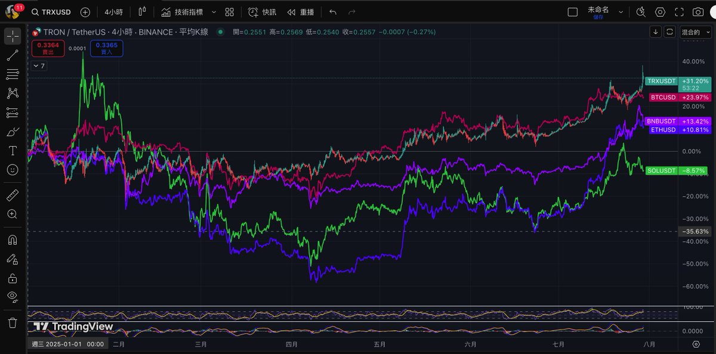Toggle stay in drawing mode
The height and width of the screenshot is (354, 716).
13,259
